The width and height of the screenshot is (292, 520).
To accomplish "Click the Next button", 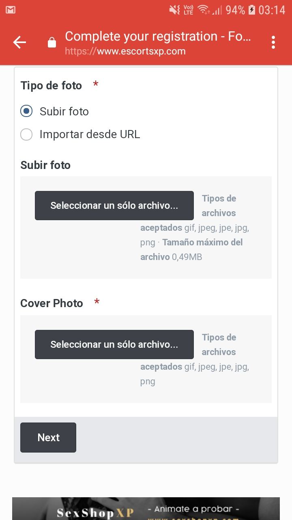I will coord(48,438).
